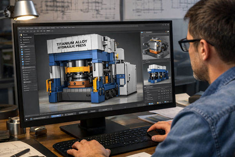Open the blue press render thumbnail
Image resolution: width=235 pixels, height=157 pixels.
[157, 74]
